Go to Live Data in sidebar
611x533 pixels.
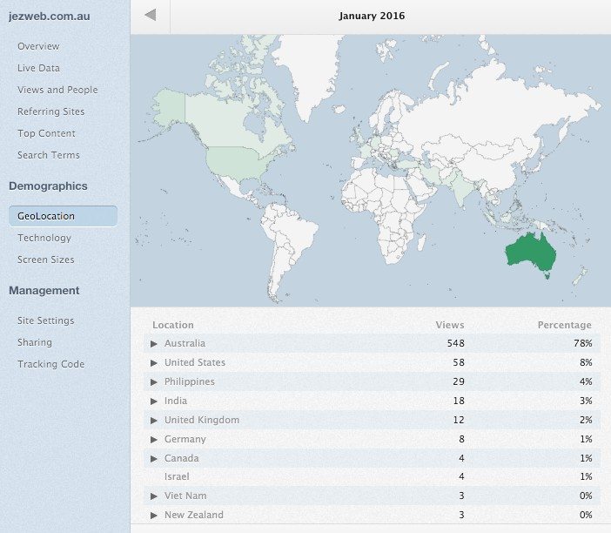point(38,68)
